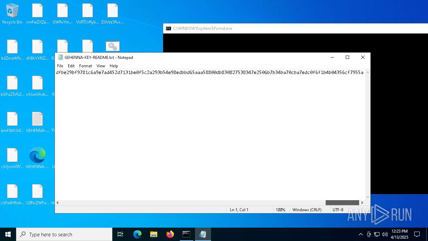Screen dimensions: 428x241
Task: Open the Windows Start menu
Action: (8, 234)
